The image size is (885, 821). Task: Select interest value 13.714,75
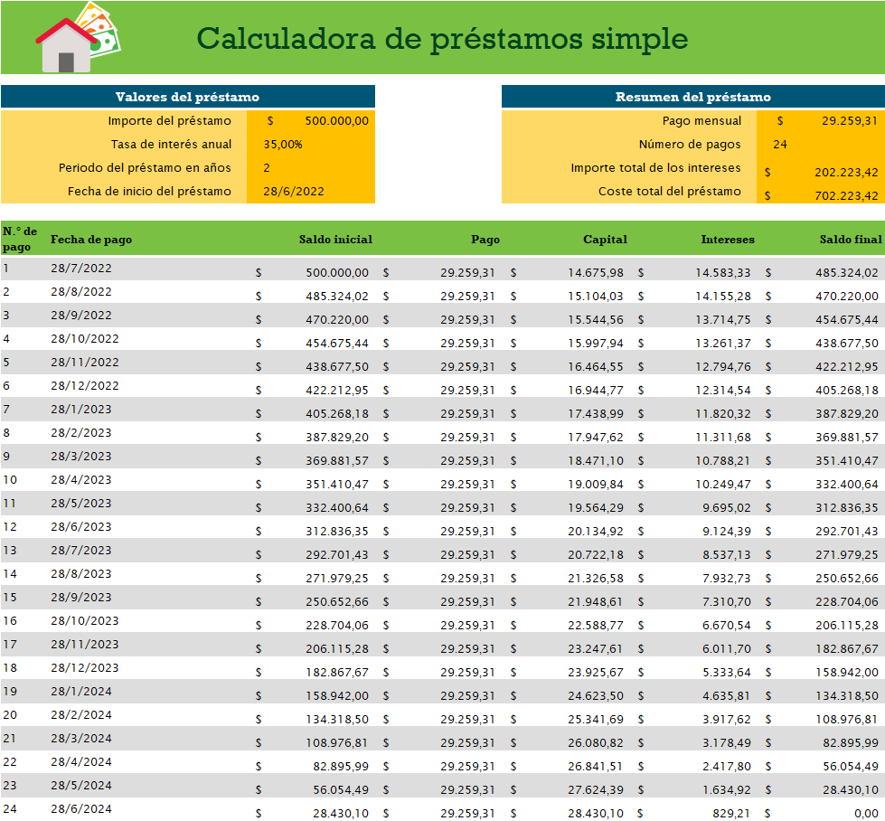(x=723, y=320)
